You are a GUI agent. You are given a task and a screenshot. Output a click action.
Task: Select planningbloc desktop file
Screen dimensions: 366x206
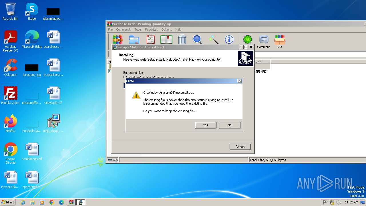53,14
